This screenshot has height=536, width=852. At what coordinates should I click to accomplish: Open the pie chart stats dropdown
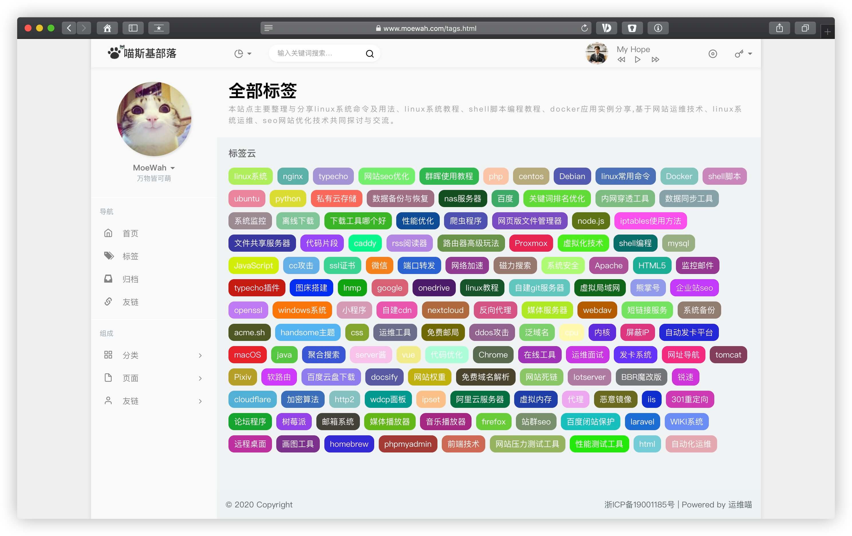point(243,53)
